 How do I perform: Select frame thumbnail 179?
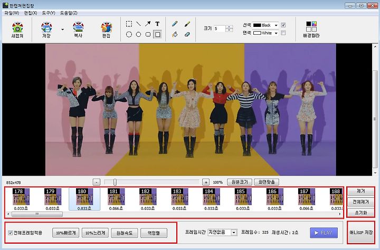[x=53, y=199]
